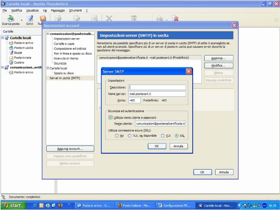Collapse comunicazioni account in folder pane
Screen dimensions: 280x210
tap(2, 67)
